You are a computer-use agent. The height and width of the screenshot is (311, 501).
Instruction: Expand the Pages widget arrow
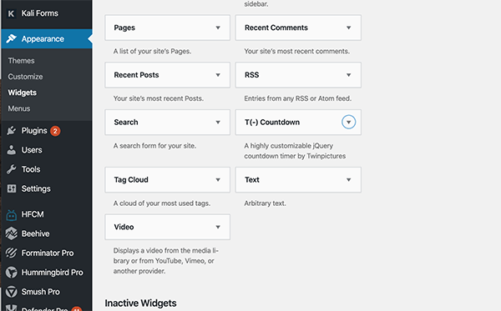click(218, 28)
